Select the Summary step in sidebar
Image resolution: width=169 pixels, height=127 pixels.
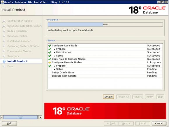[x=13, y=56]
